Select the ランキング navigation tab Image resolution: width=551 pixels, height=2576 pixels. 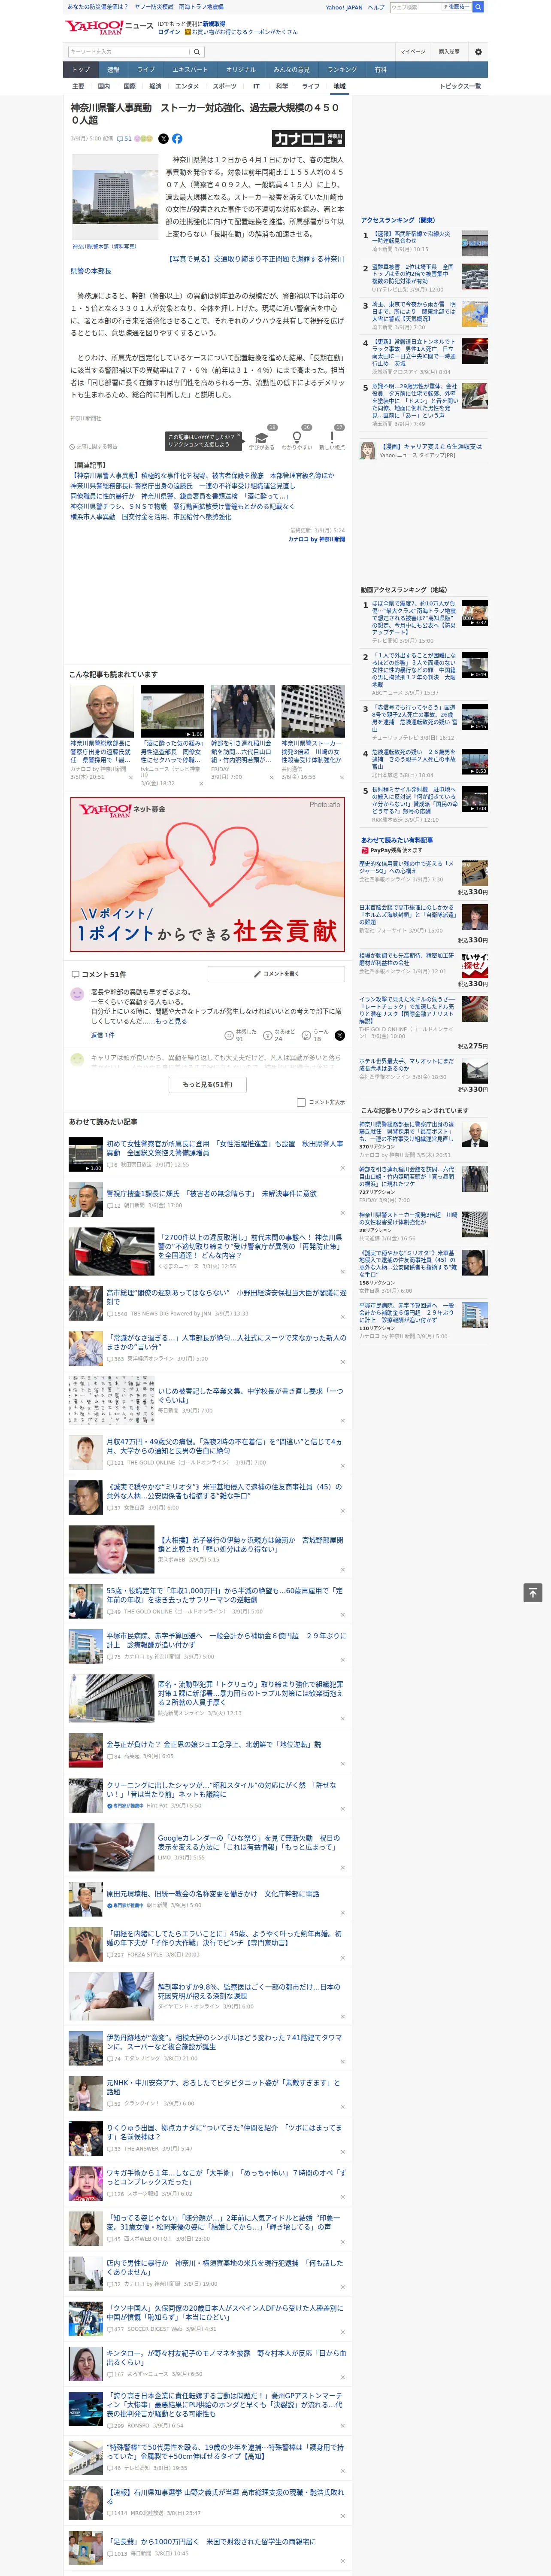point(342,70)
